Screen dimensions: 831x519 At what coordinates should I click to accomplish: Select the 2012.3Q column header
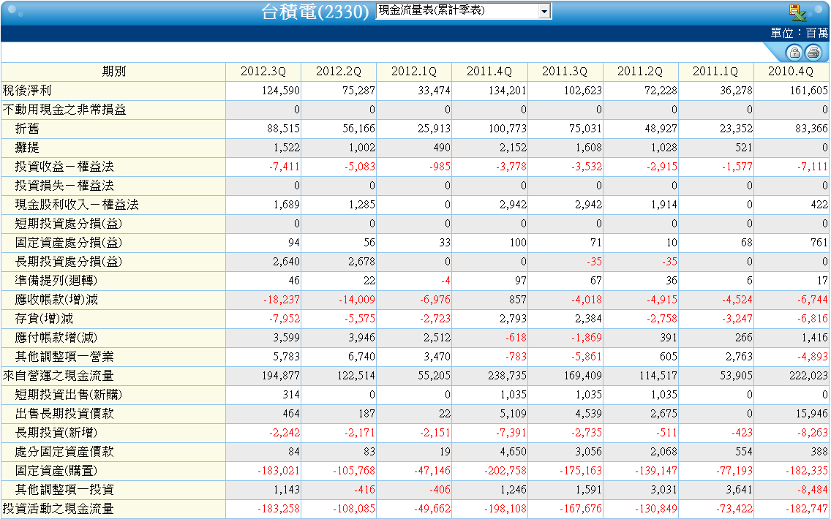(263, 72)
